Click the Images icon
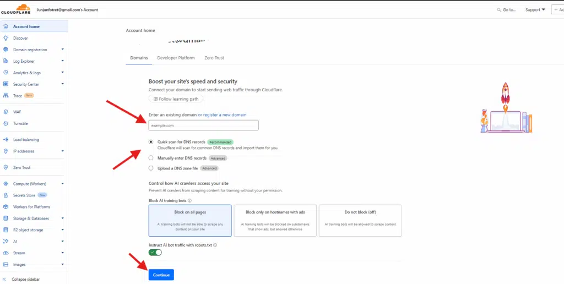564x284 pixels. coord(6,264)
